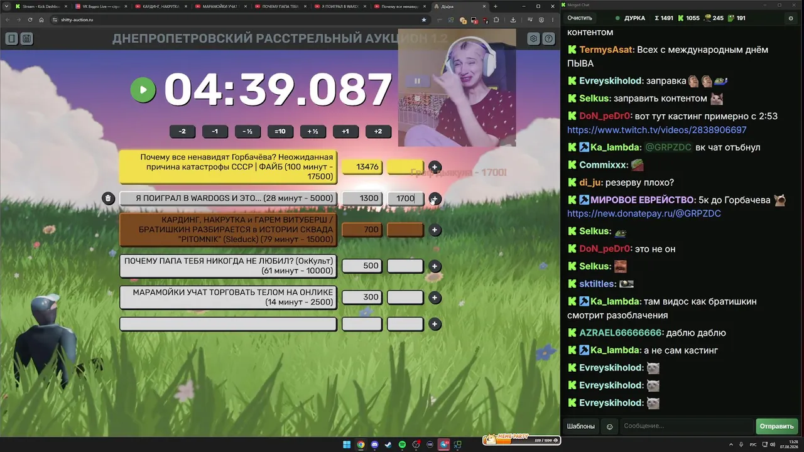Delete the WARDOGS lot with the trash icon

(x=108, y=198)
